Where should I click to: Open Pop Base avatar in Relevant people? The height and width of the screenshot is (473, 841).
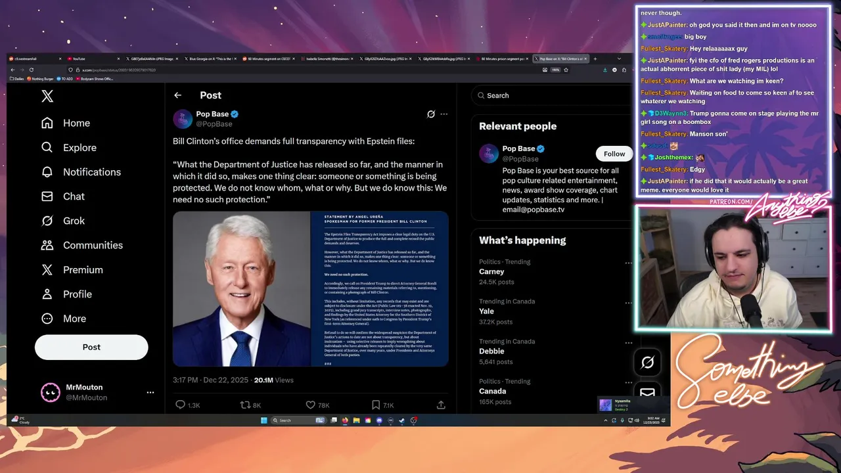pos(489,154)
